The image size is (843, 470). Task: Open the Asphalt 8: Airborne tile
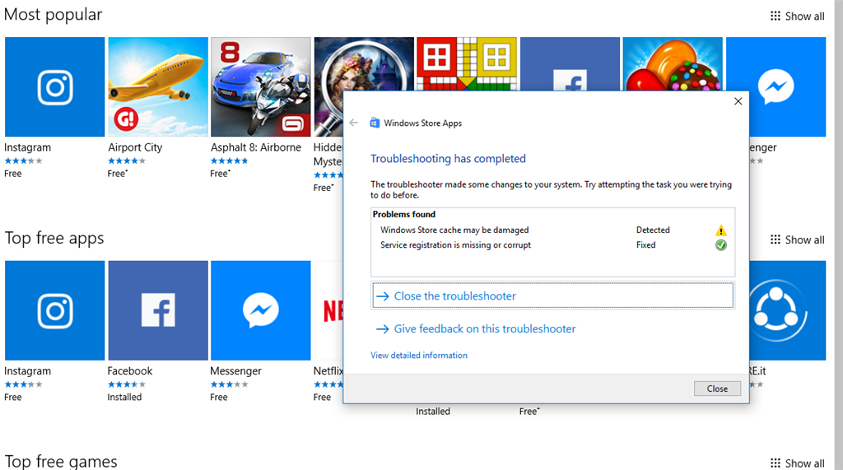click(261, 86)
